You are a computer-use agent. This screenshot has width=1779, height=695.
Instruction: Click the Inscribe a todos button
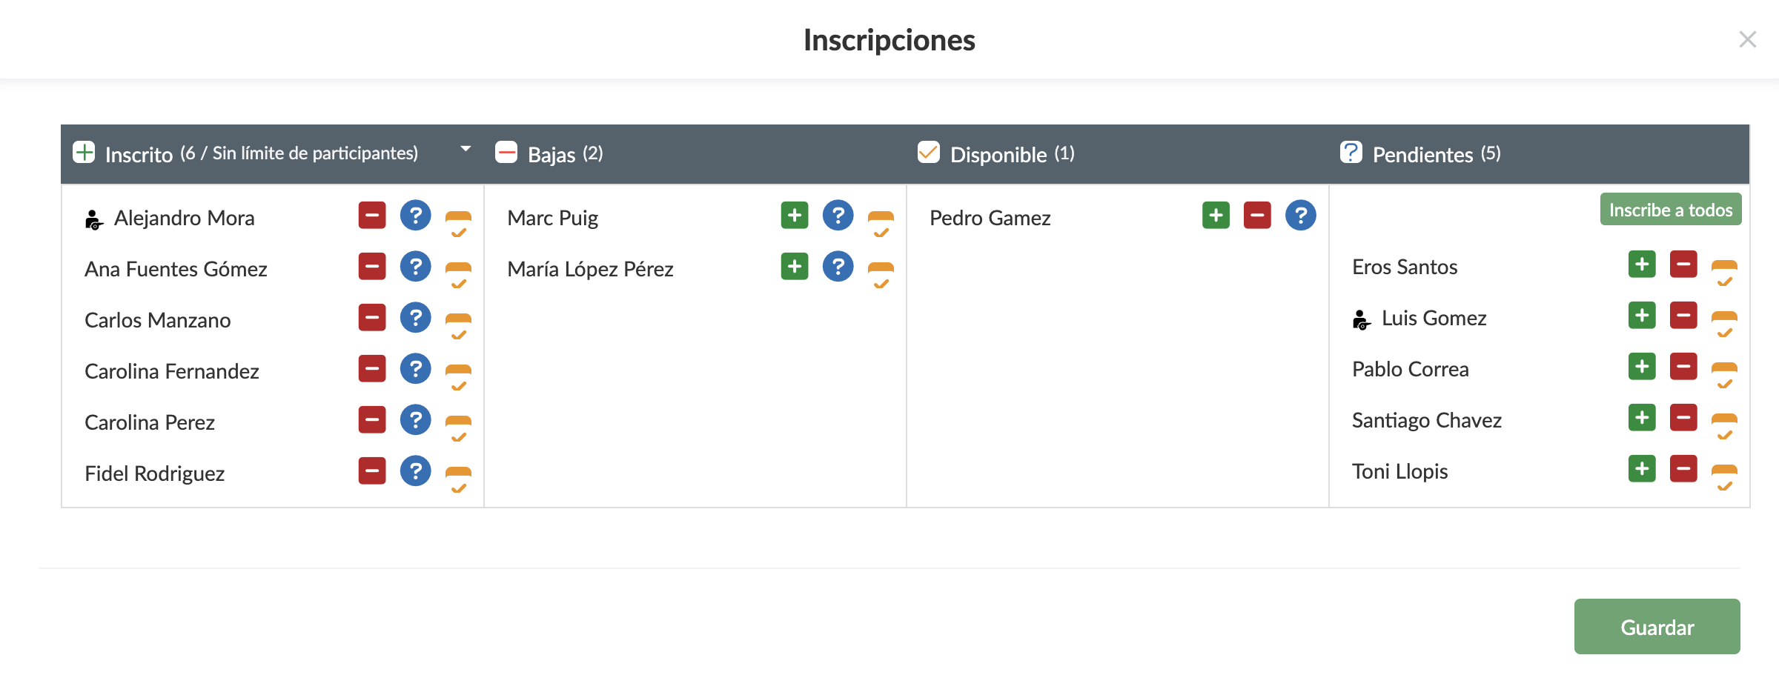pos(1670,210)
